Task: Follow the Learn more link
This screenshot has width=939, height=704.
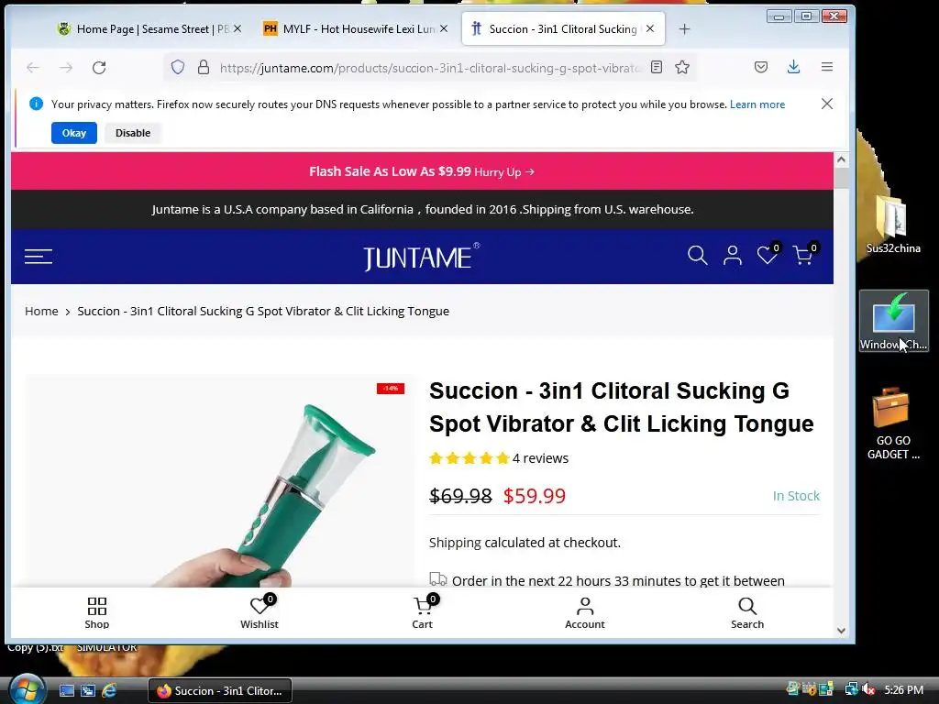Action: (x=757, y=104)
